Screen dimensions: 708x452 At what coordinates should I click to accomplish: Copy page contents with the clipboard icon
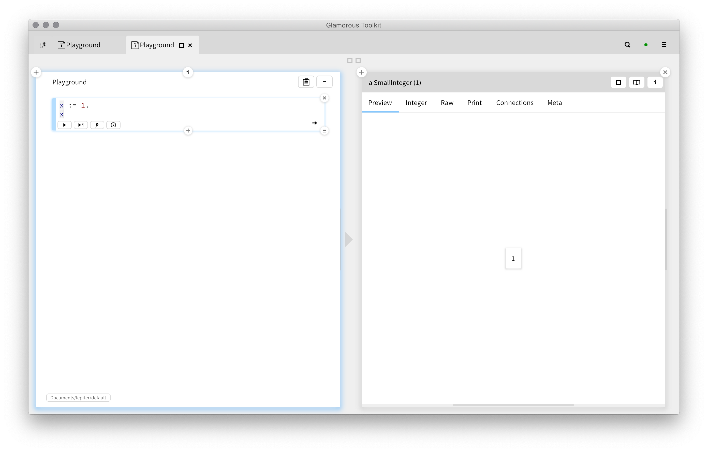pyautogui.click(x=306, y=82)
